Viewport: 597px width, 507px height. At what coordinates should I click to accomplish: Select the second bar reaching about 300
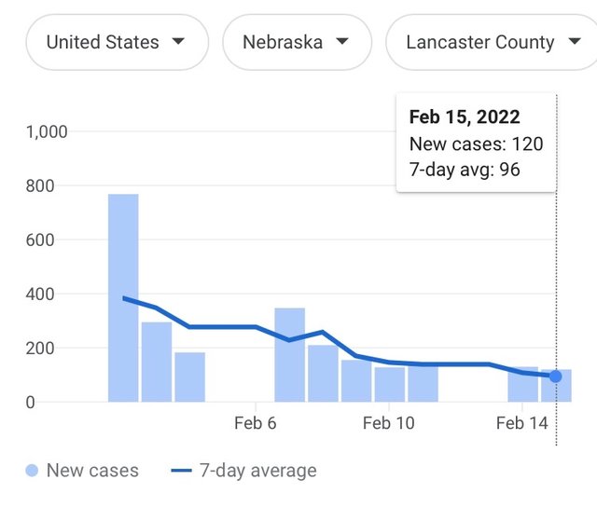point(157,362)
